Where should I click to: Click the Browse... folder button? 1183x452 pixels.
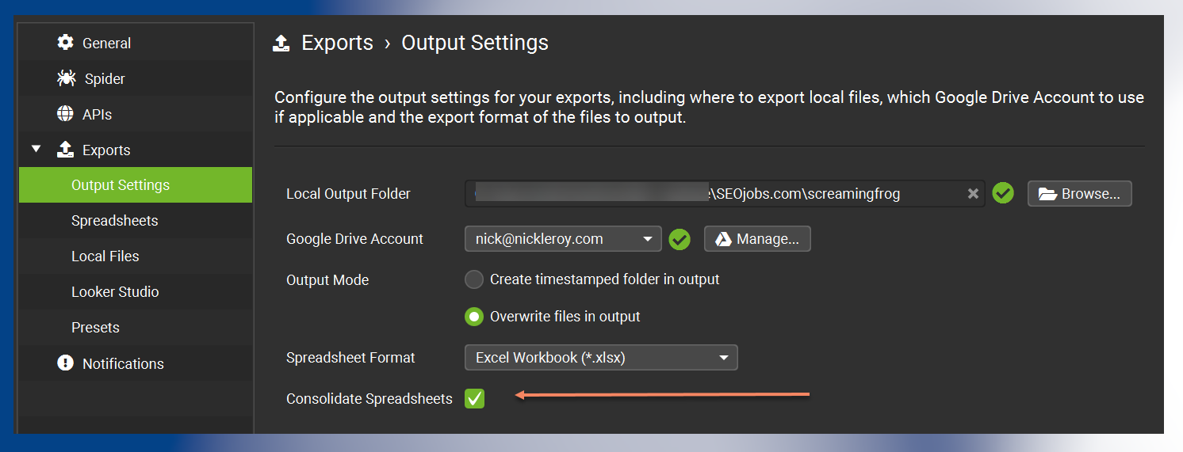(1079, 194)
